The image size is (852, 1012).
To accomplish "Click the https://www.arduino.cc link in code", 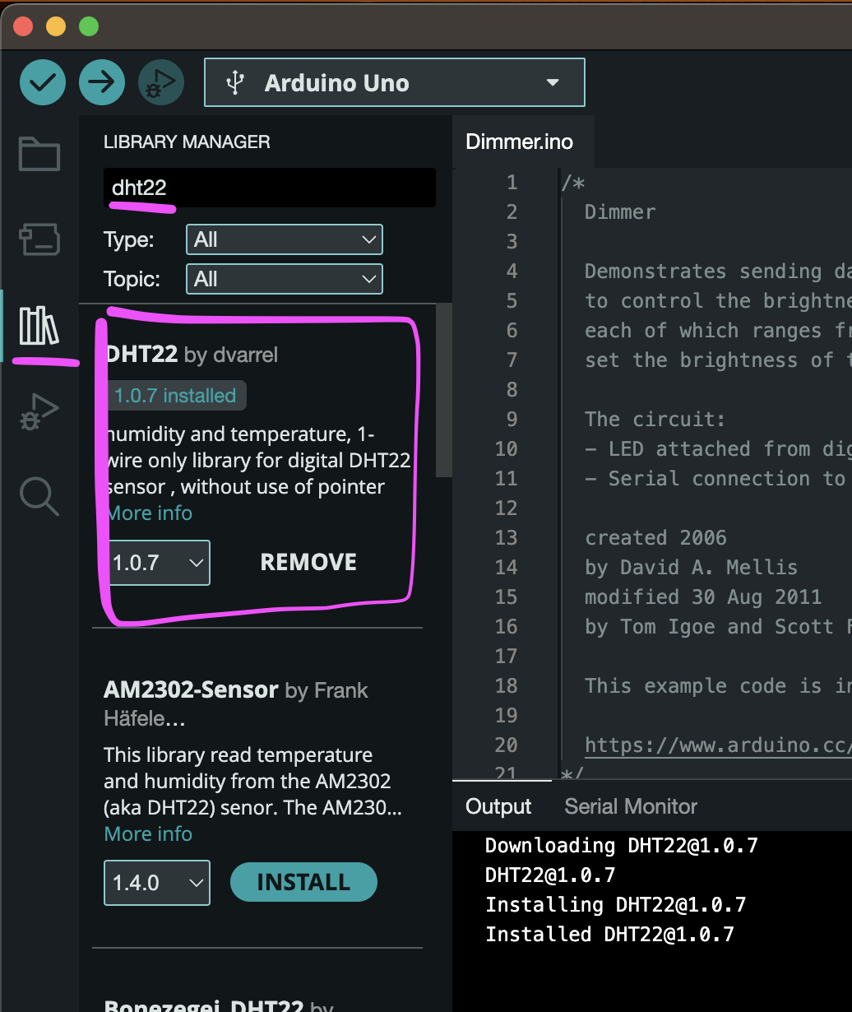I will point(718,745).
